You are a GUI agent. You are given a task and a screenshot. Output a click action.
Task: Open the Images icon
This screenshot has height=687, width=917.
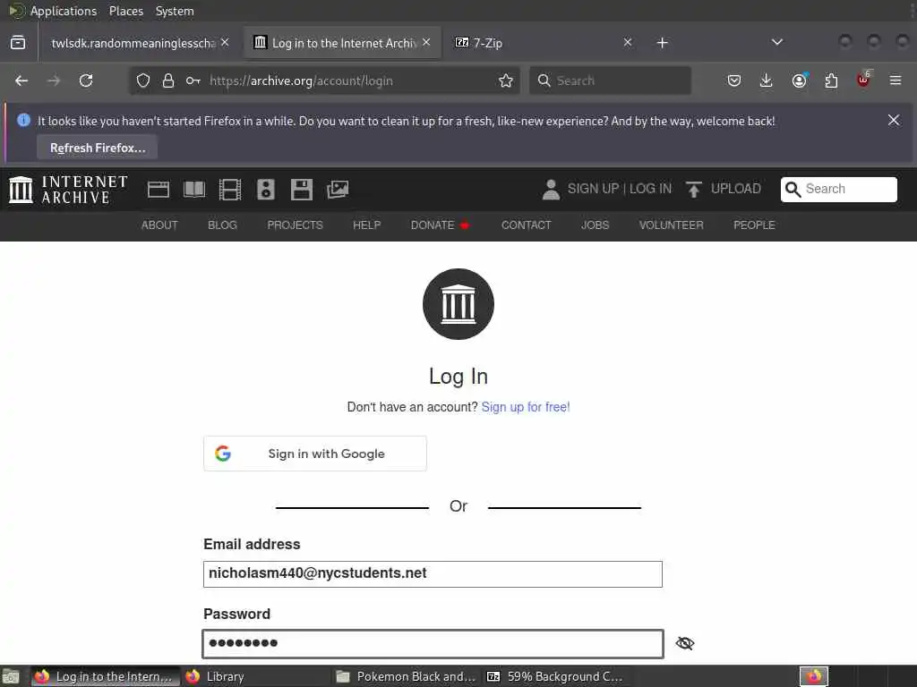click(338, 190)
